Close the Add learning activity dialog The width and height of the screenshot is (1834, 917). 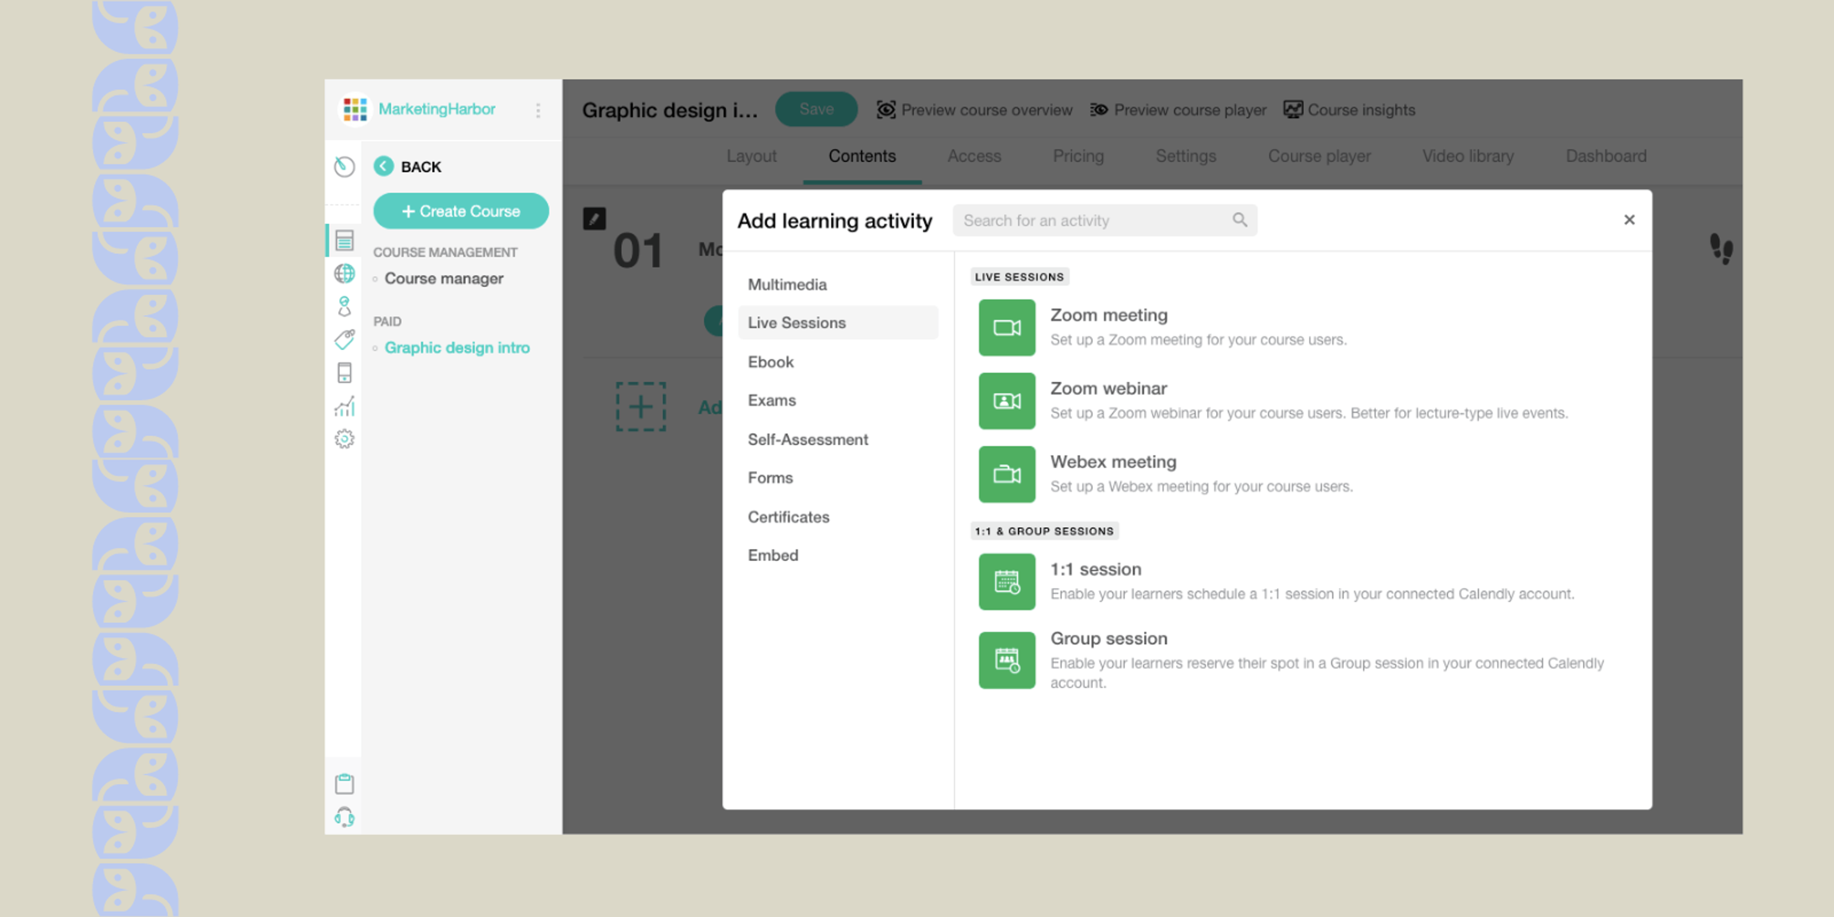[1629, 220]
